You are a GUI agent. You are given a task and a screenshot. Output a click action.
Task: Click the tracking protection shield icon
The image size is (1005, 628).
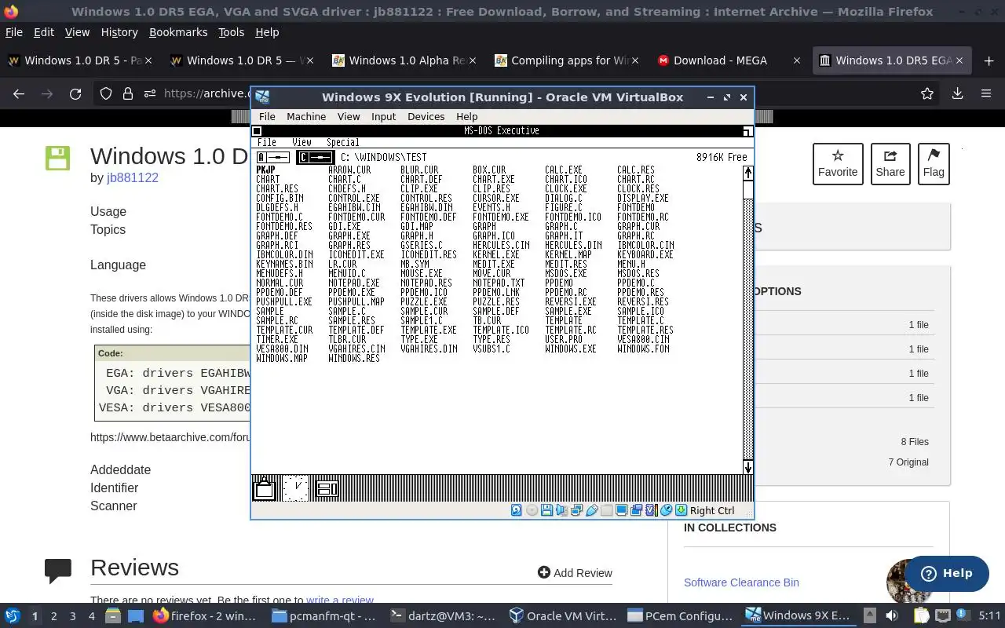pyautogui.click(x=106, y=93)
